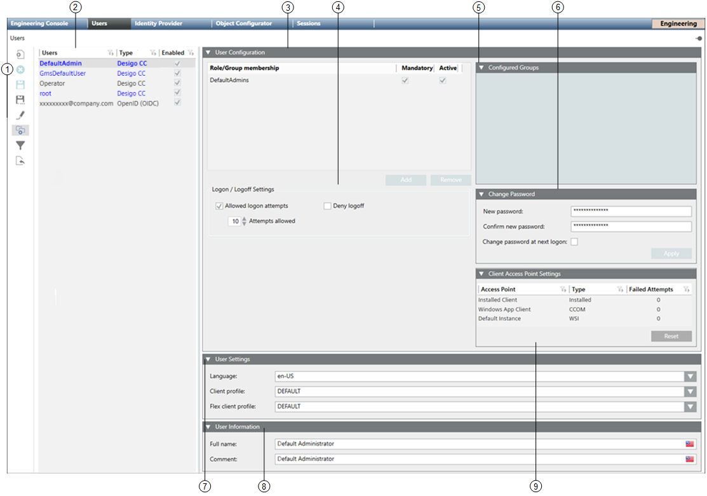Click the filter icon in the Failed Attempts column header

coord(686,289)
